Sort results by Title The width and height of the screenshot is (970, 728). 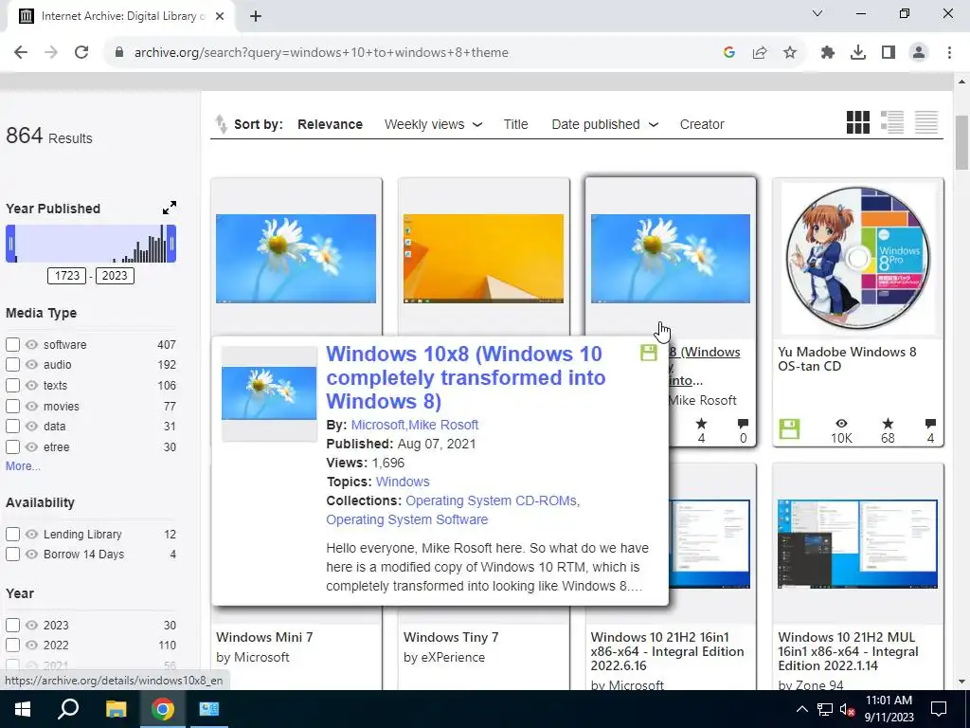515,124
